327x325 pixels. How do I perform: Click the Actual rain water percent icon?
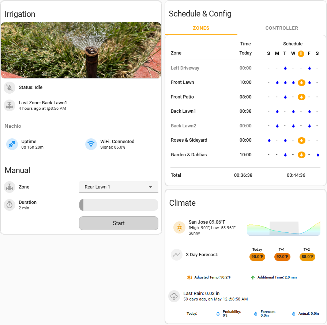pos(294,314)
